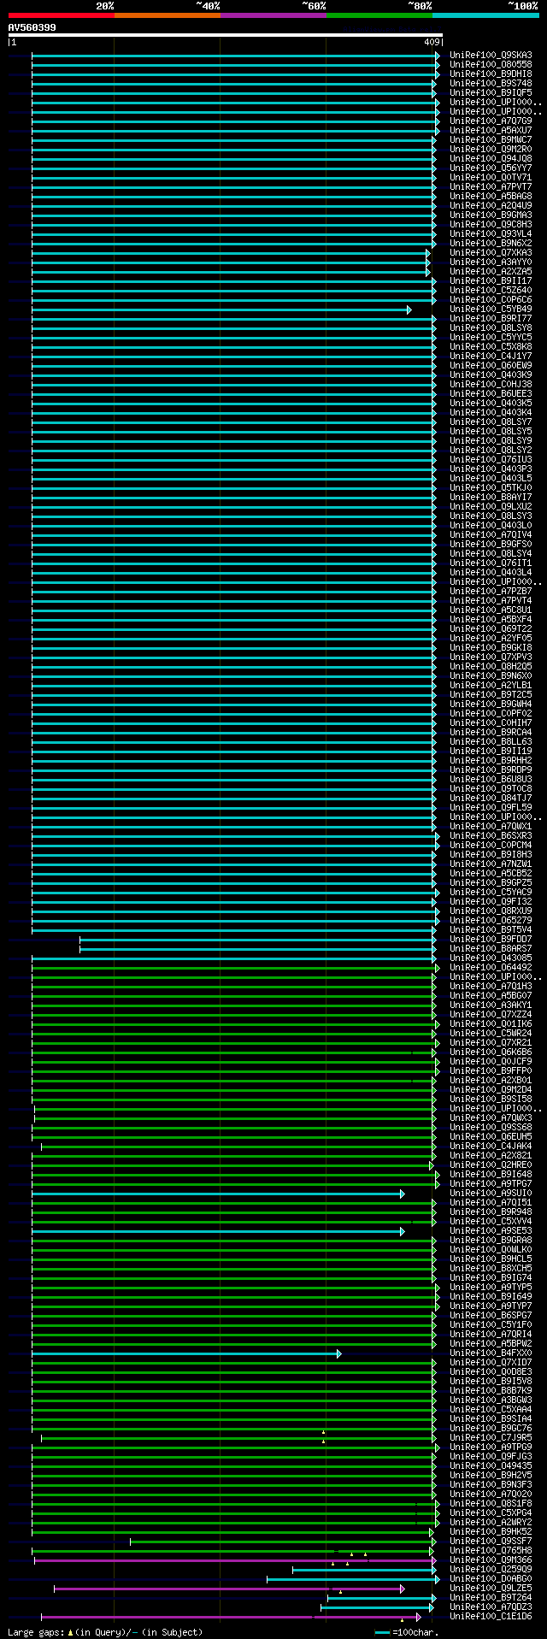Open hit UniRef100_O49435

tap(491, 1466)
